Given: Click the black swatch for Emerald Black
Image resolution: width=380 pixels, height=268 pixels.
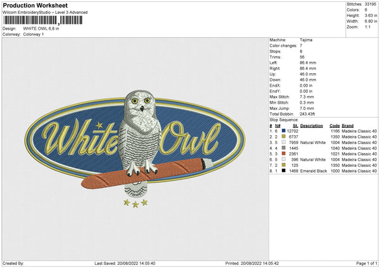Looking at the screenshot, I should coord(284,171).
